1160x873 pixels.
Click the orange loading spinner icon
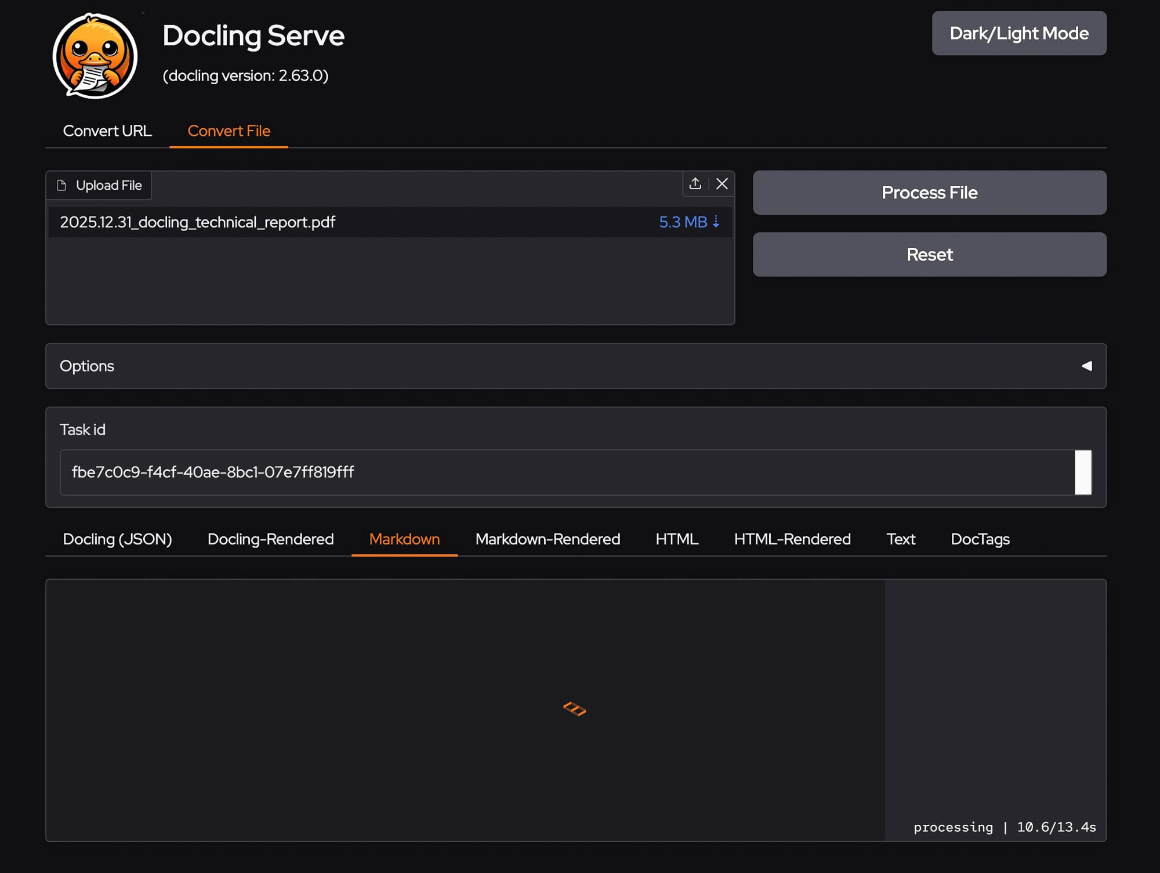574,709
